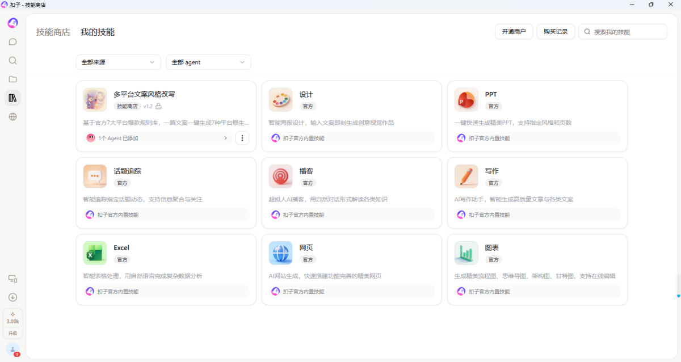681x362 pixels.
Task: Click the lock icon beside v1.2
Action: pyautogui.click(x=159, y=106)
